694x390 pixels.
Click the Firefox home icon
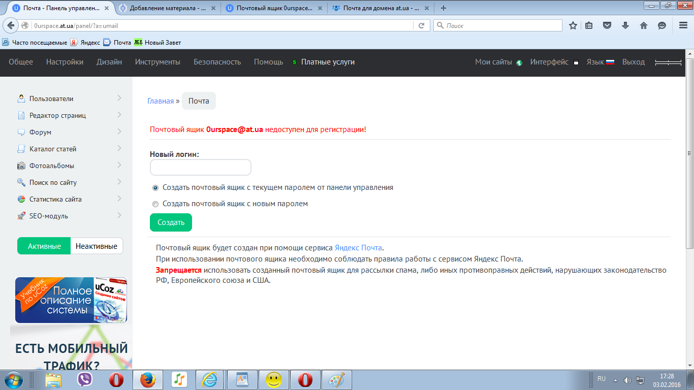click(643, 25)
